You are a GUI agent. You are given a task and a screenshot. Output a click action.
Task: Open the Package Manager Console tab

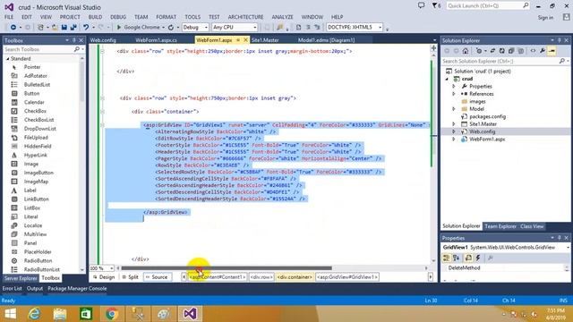point(77,288)
